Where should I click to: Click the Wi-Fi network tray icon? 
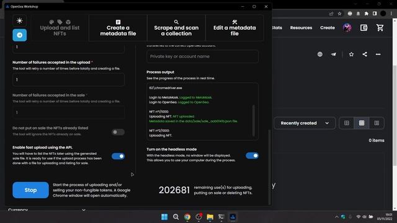(359, 217)
